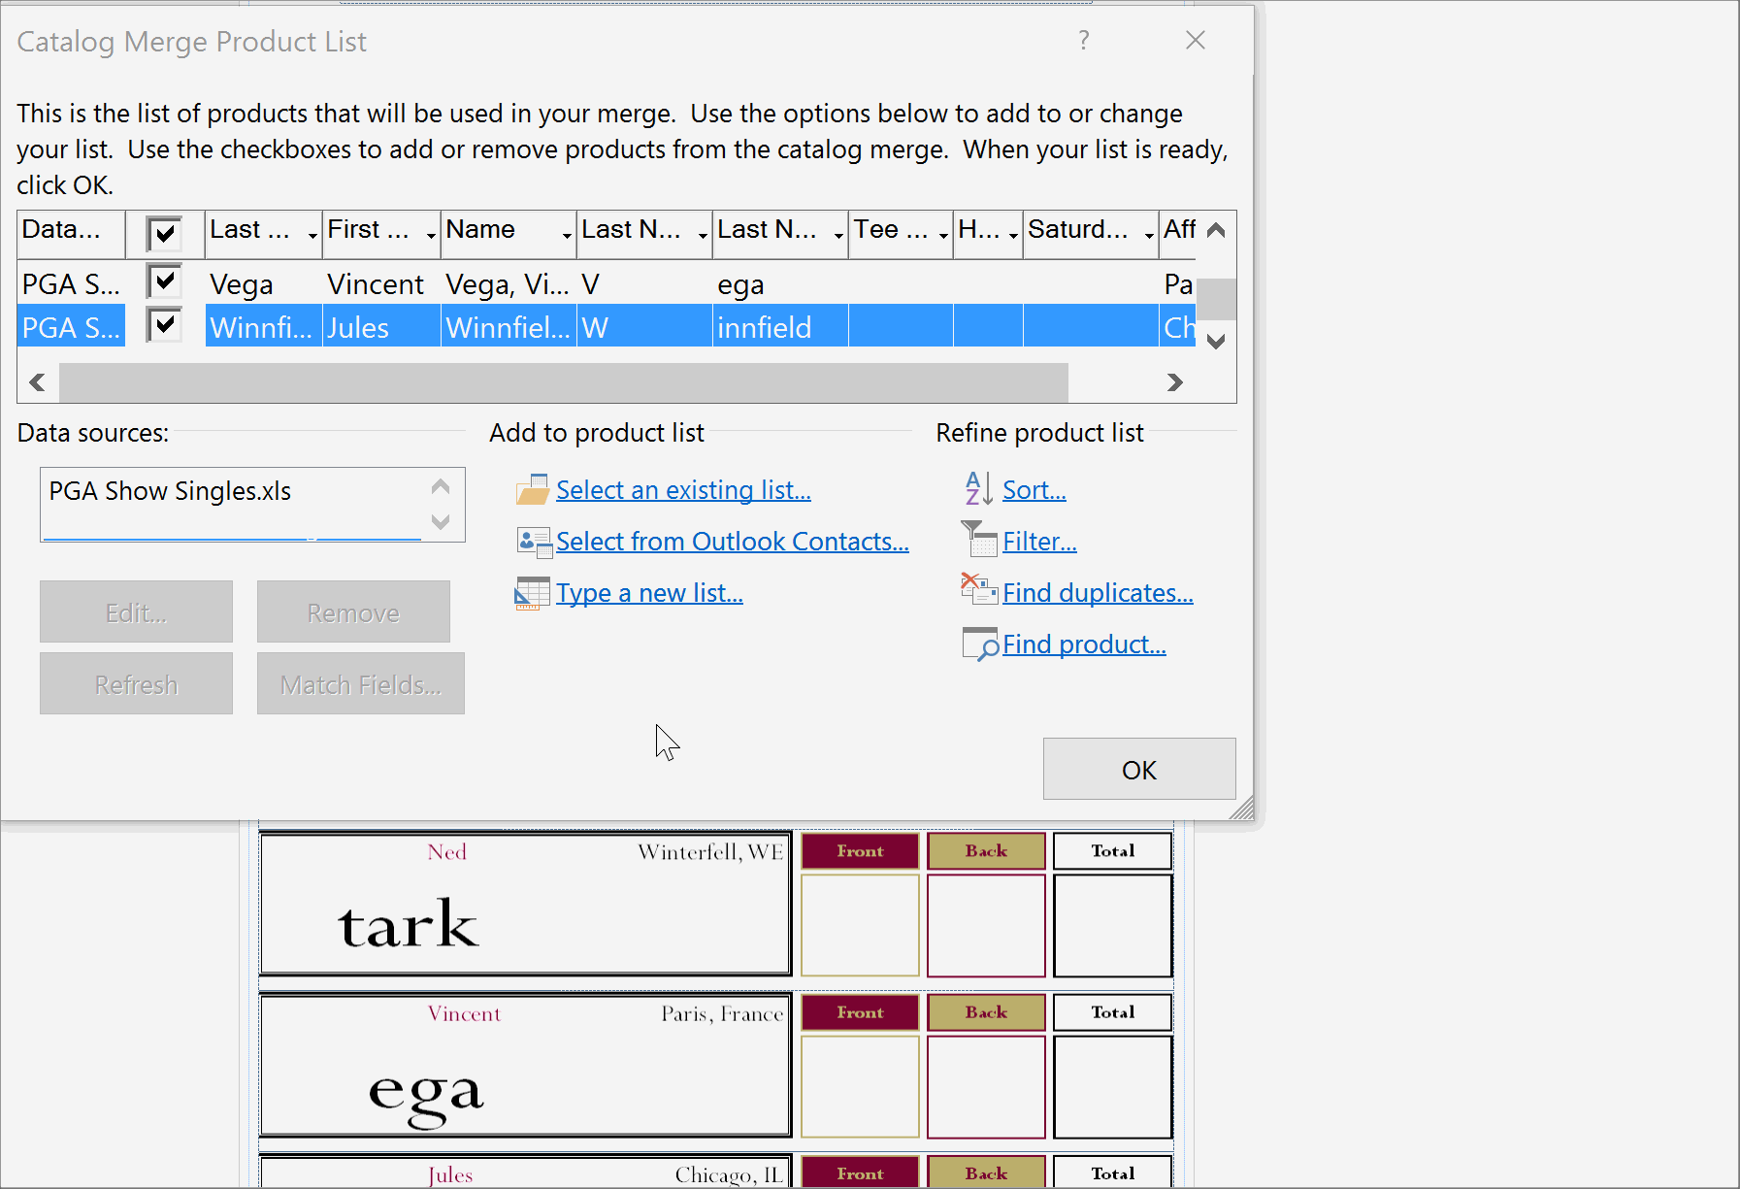Click the Find duplicates icon

tap(978, 588)
